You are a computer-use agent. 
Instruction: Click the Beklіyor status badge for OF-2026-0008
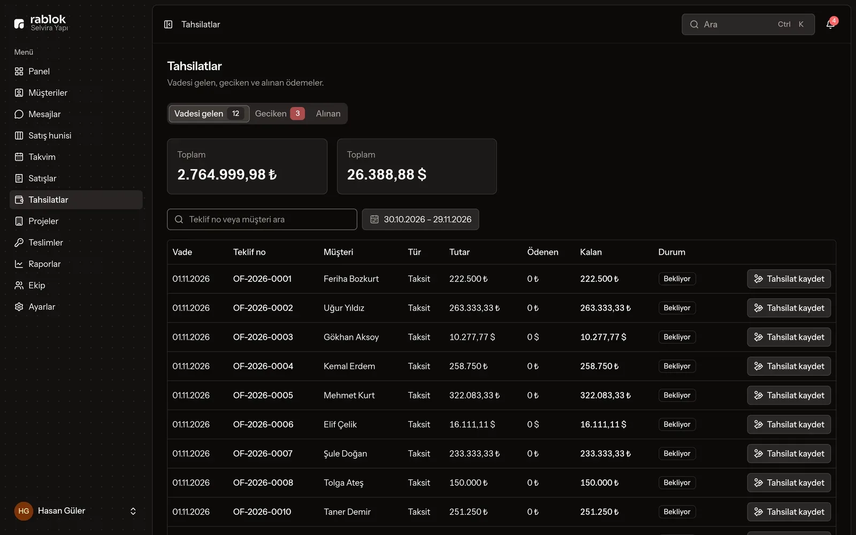(677, 483)
